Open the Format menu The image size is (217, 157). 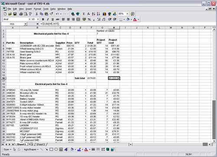click(37, 9)
